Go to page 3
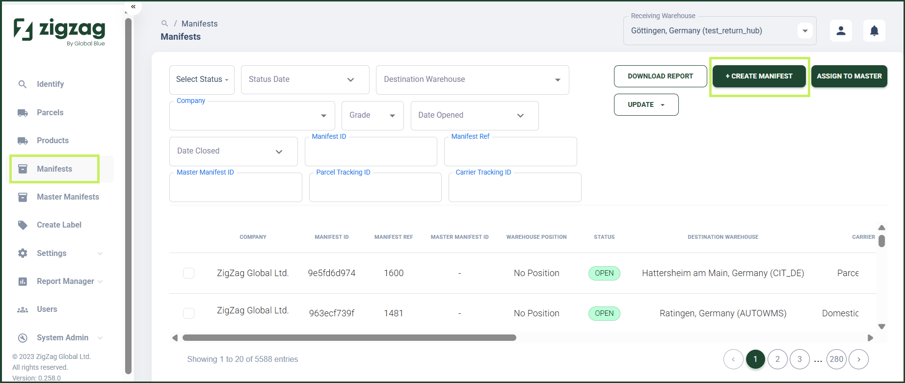 pos(799,359)
